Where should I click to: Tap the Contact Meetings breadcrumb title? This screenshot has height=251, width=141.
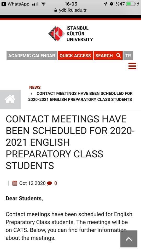[x=80, y=96]
